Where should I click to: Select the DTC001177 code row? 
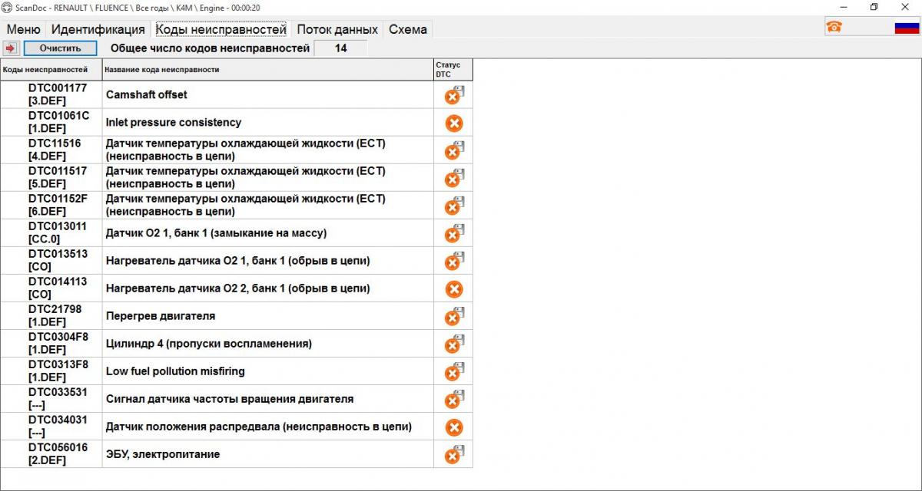[237, 94]
